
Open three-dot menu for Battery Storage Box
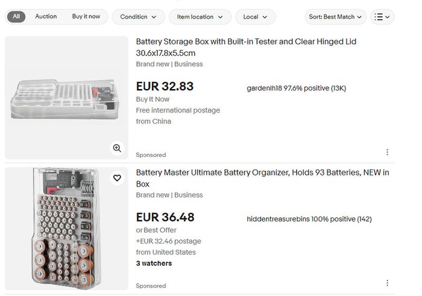(x=387, y=152)
